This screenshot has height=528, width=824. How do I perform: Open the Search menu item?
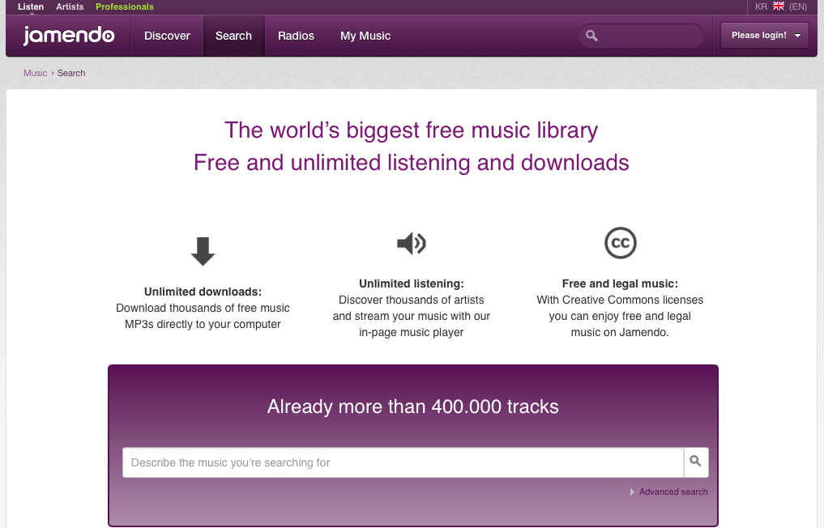tap(234, 36)
